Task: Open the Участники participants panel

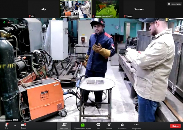Action: tap(64, 126)
